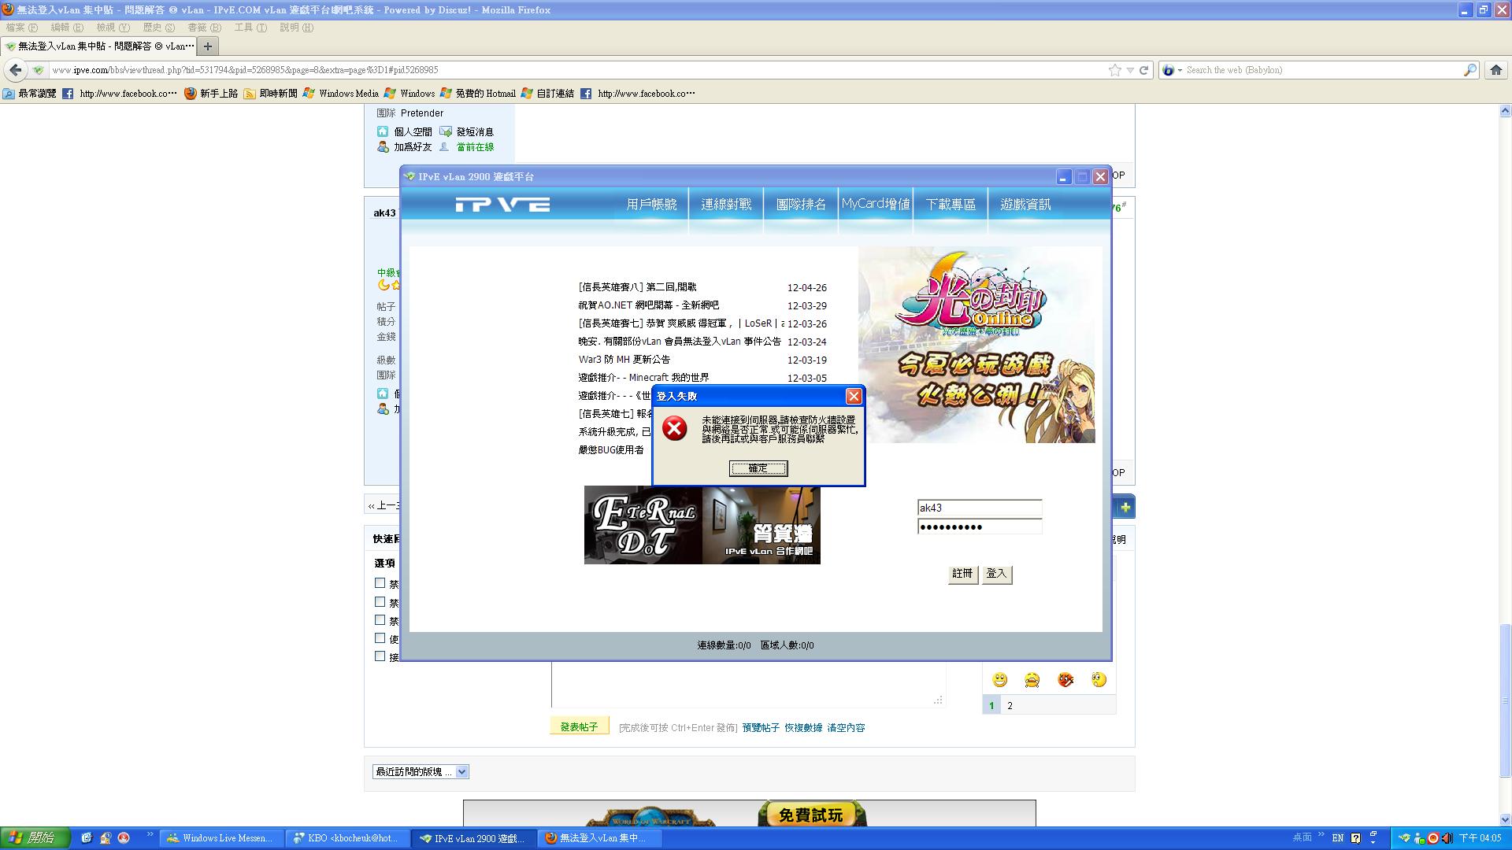Open the 用戶帳號 tab in vLan

point(651,205)
